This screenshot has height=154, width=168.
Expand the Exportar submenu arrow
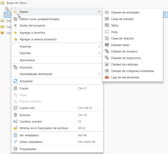tap(99, 53)
